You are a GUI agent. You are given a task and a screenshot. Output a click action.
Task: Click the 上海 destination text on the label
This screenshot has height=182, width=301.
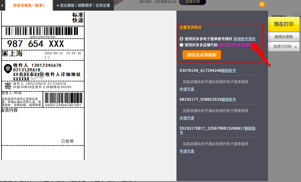16,53
